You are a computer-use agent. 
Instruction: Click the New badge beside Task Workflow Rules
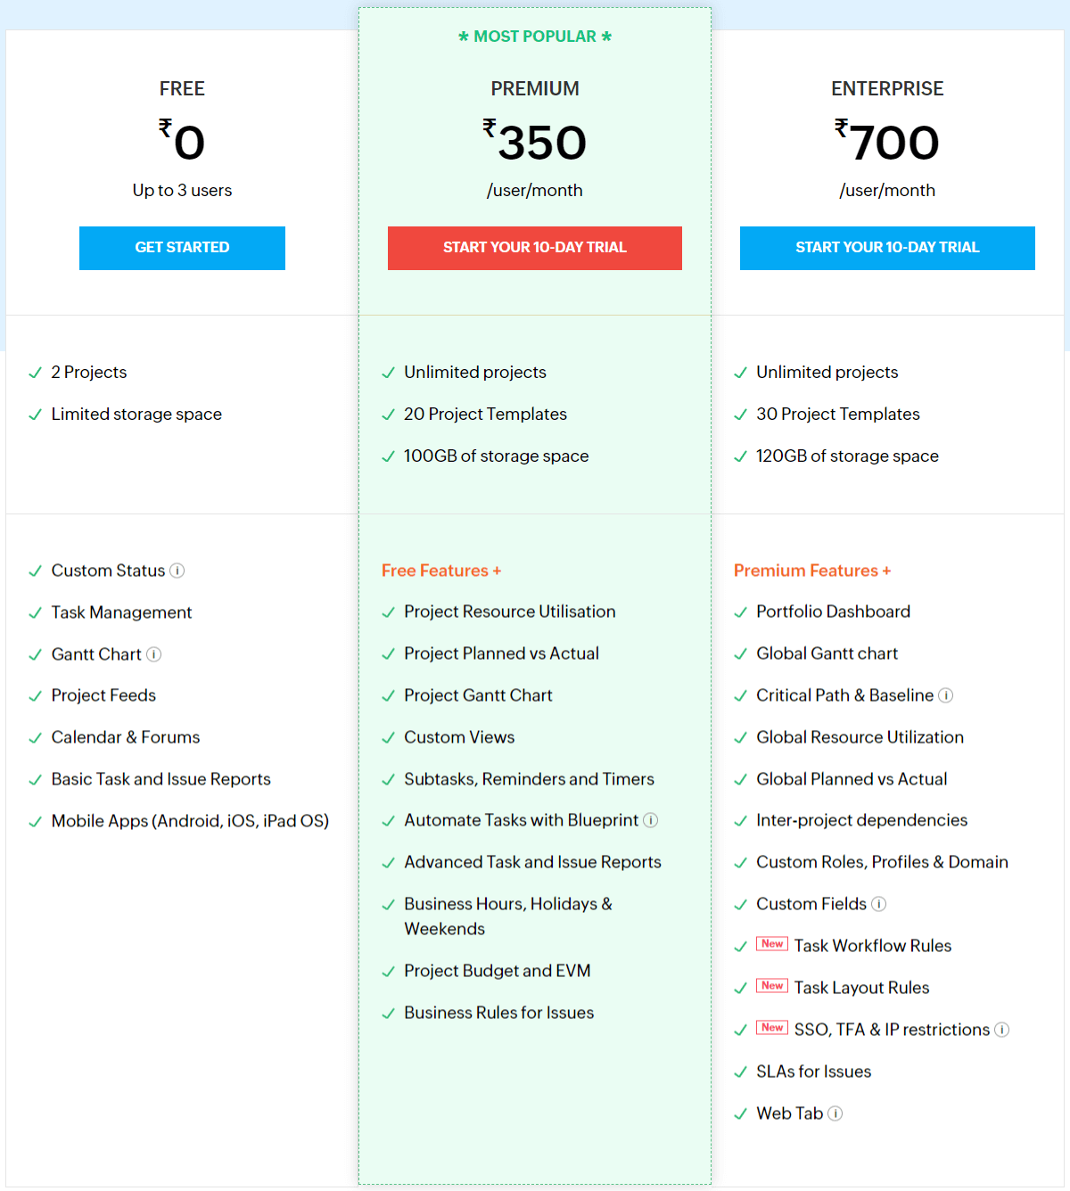point(772,943)
